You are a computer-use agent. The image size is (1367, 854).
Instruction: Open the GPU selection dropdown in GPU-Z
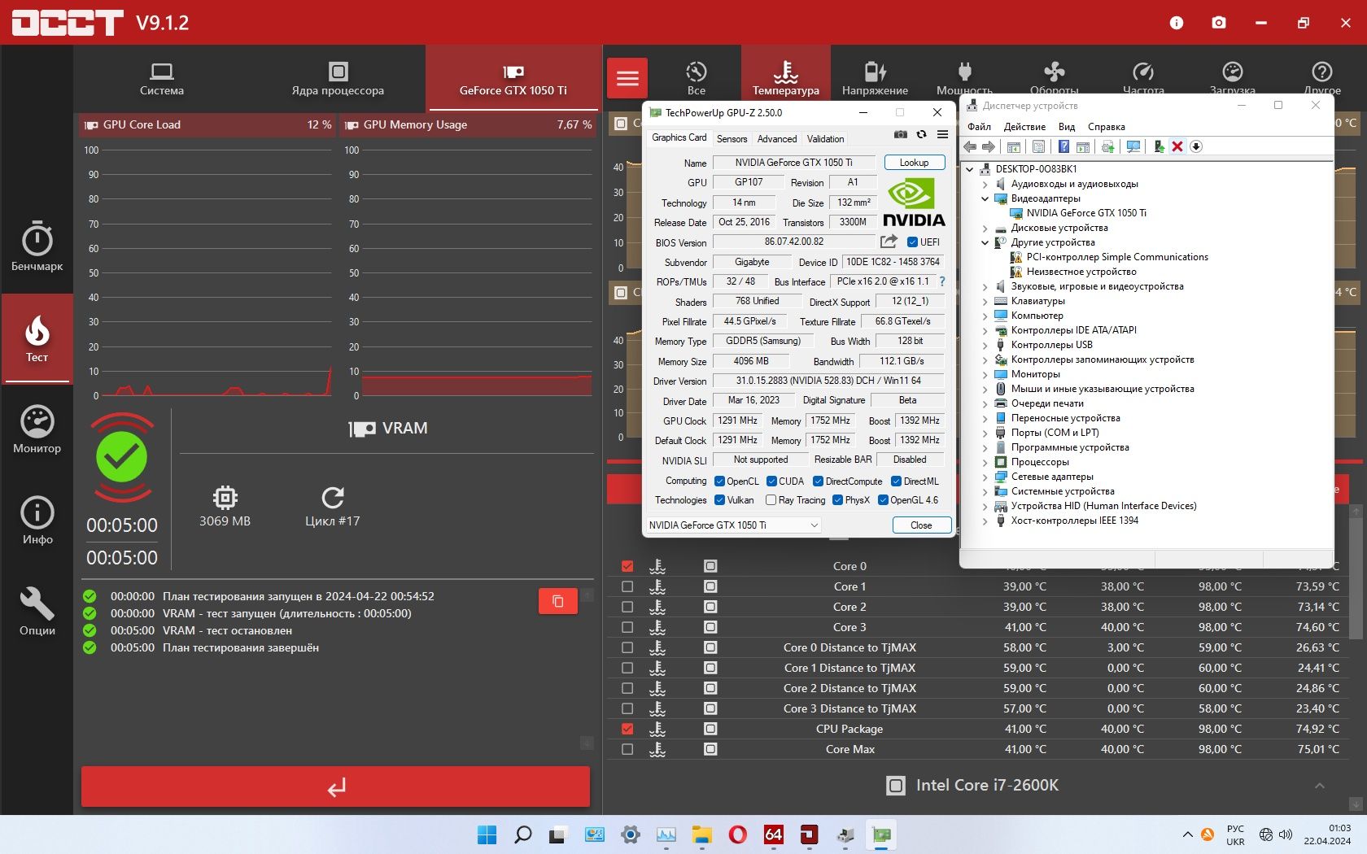pos(734,525)
